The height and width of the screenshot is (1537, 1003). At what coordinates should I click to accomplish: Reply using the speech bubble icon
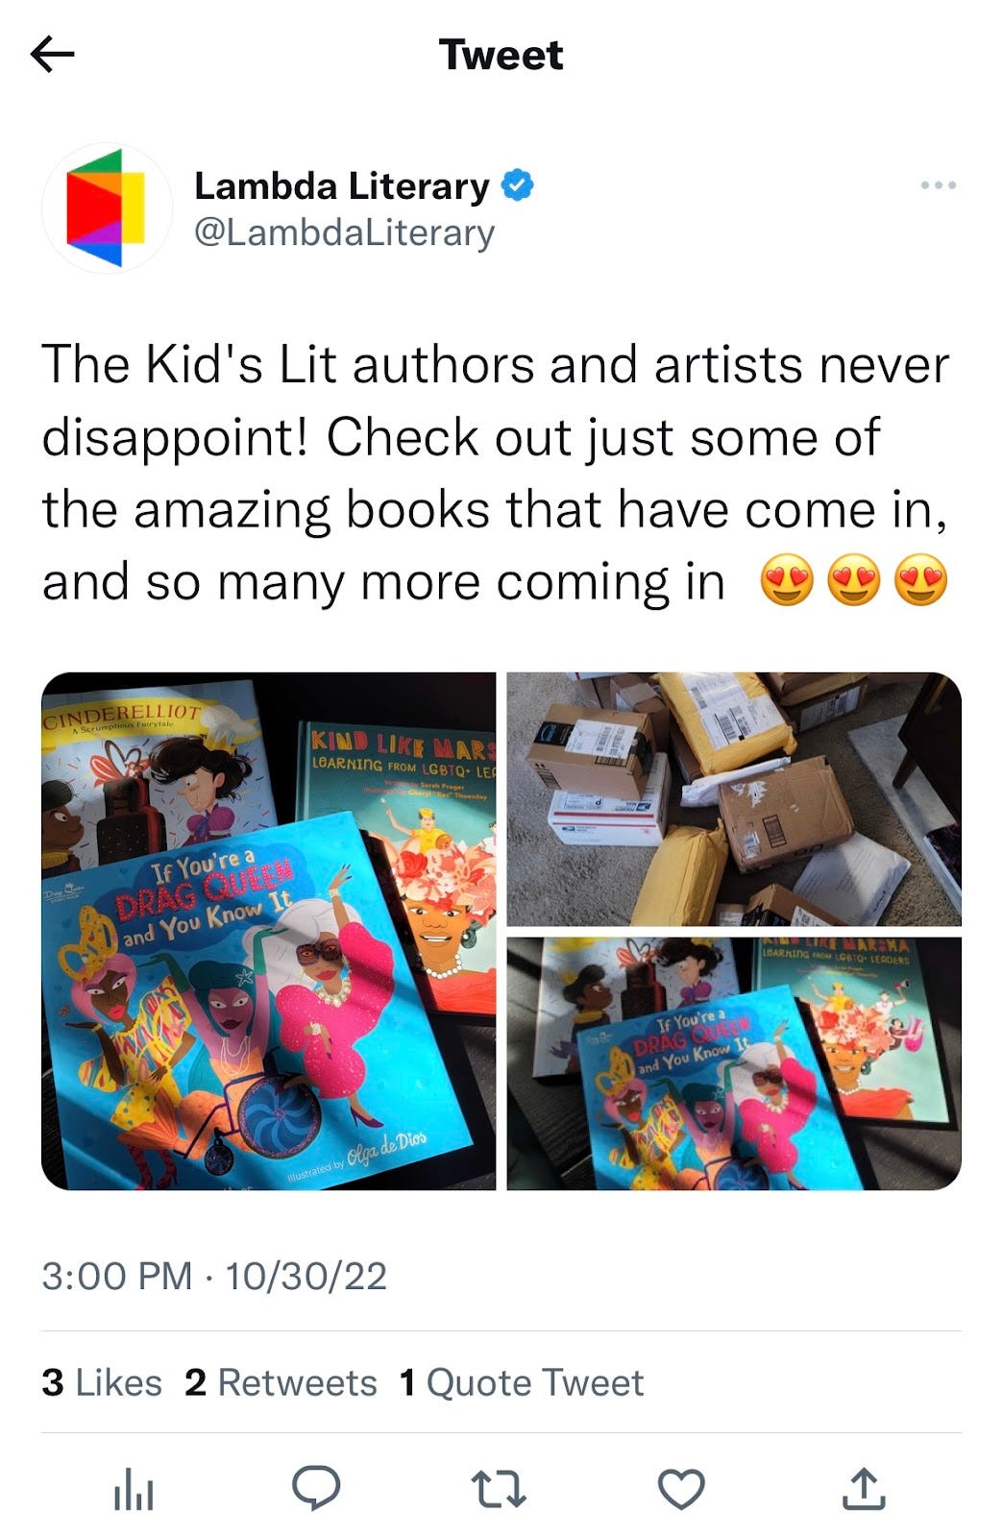tap(316, 1488)
